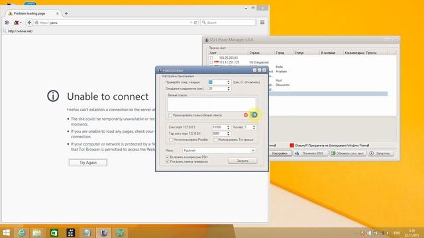The width and height of the screenshot is (424, 238).
Task: Switch to Tor Browser globe icon in the taskbar
Action: pyautogui.click(x=120, y=233)
